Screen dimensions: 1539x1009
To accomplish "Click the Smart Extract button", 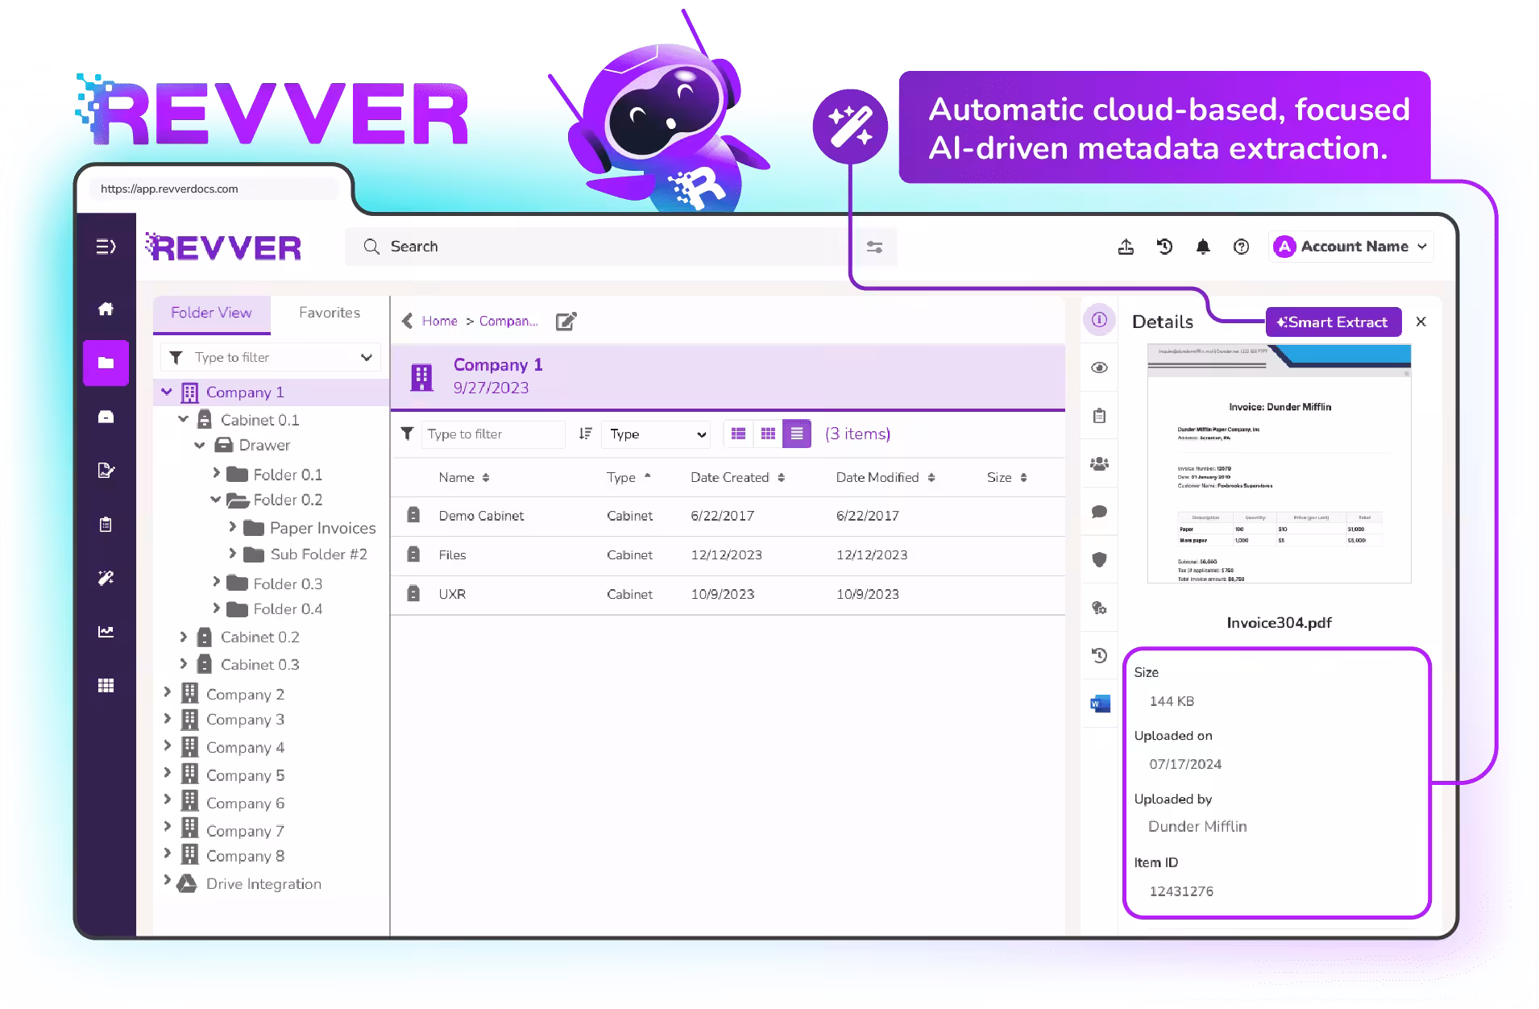I will pyautogui.click(x=1333, y=322).
